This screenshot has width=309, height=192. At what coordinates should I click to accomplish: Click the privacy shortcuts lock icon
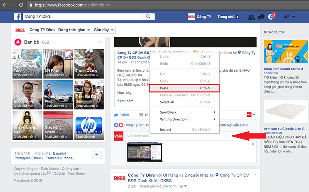click(286, 17)
